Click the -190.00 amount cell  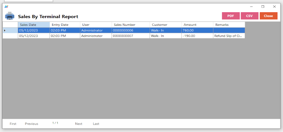[x=197, y=36]
